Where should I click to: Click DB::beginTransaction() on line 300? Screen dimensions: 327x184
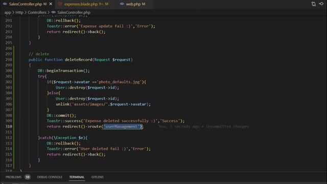pyautogui.click(x=63, y=71)
